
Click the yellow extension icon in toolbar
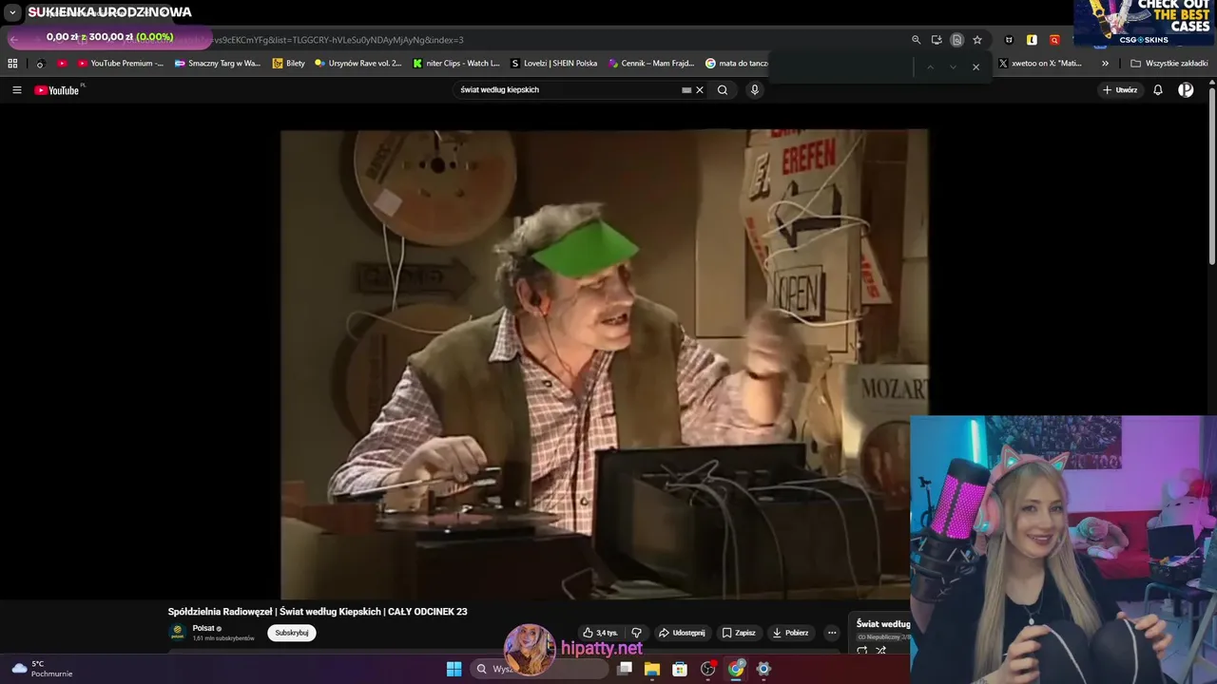(x=1032, y=40)
